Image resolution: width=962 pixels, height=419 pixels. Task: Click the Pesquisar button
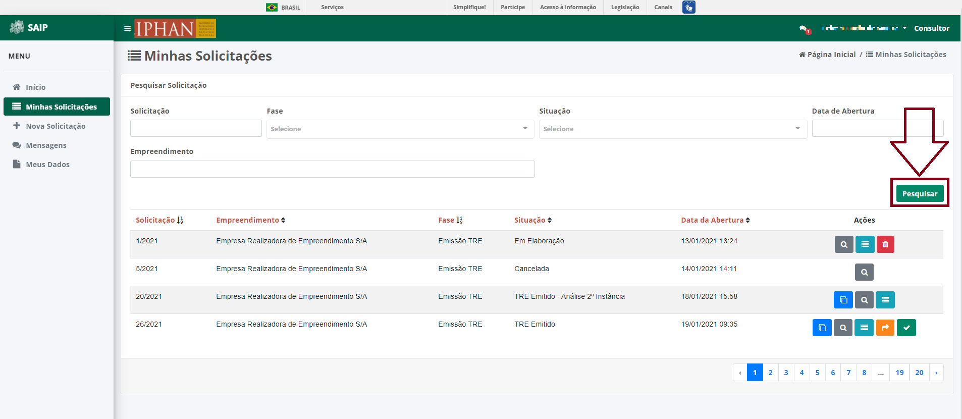point(920,193)
